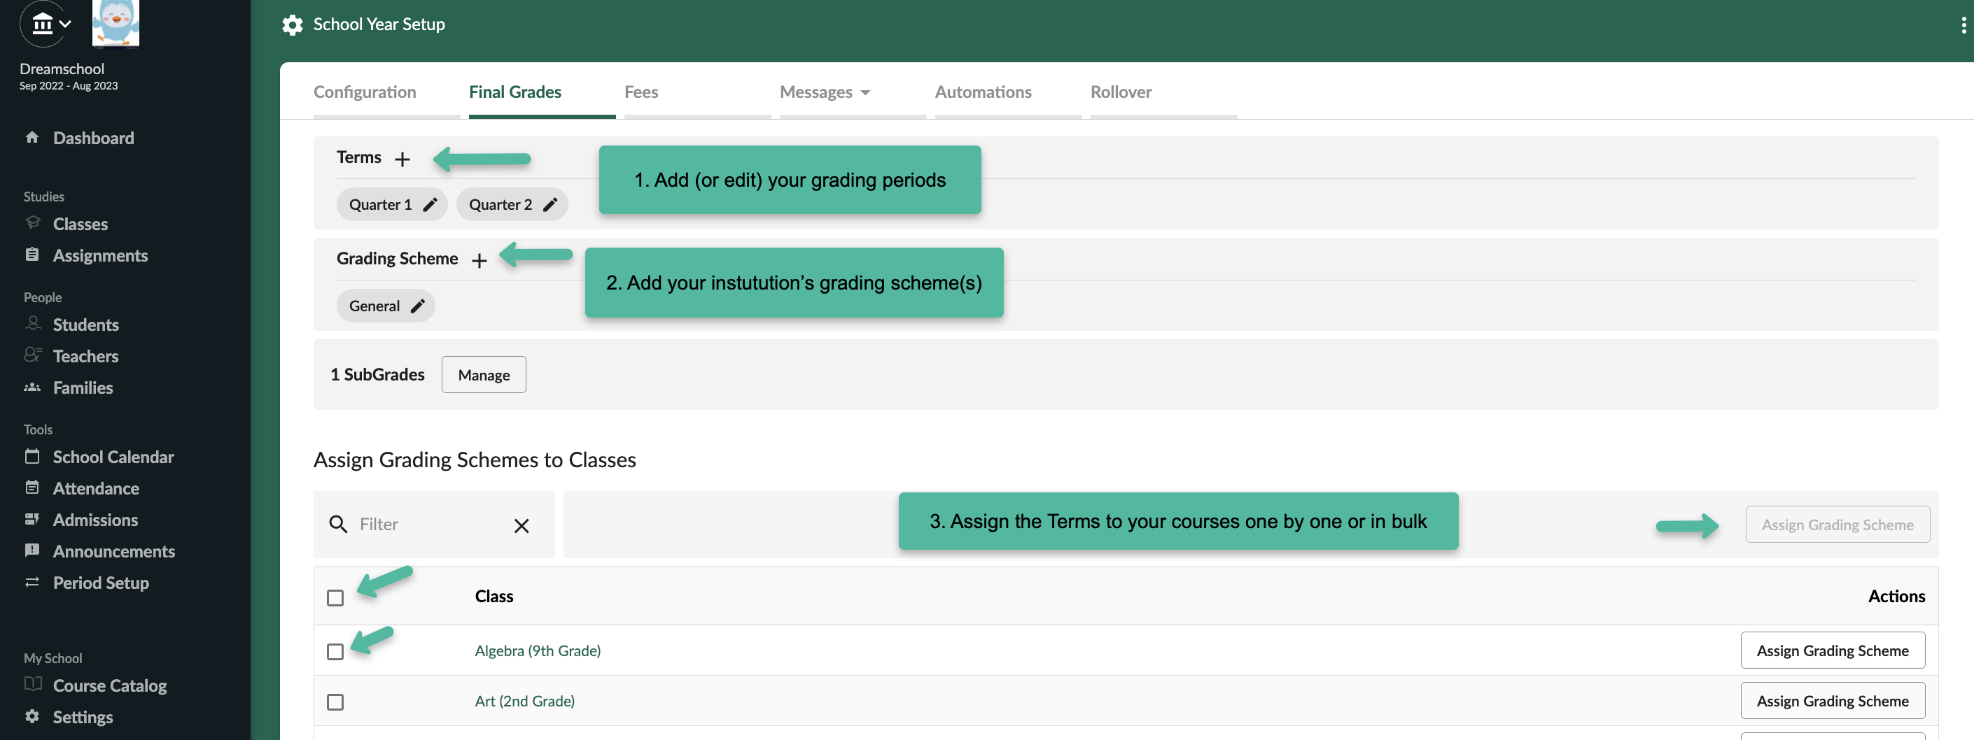This screenshot has width=1974, height=740.
Task: Go to the Automations tab
Action: [983, 92]
